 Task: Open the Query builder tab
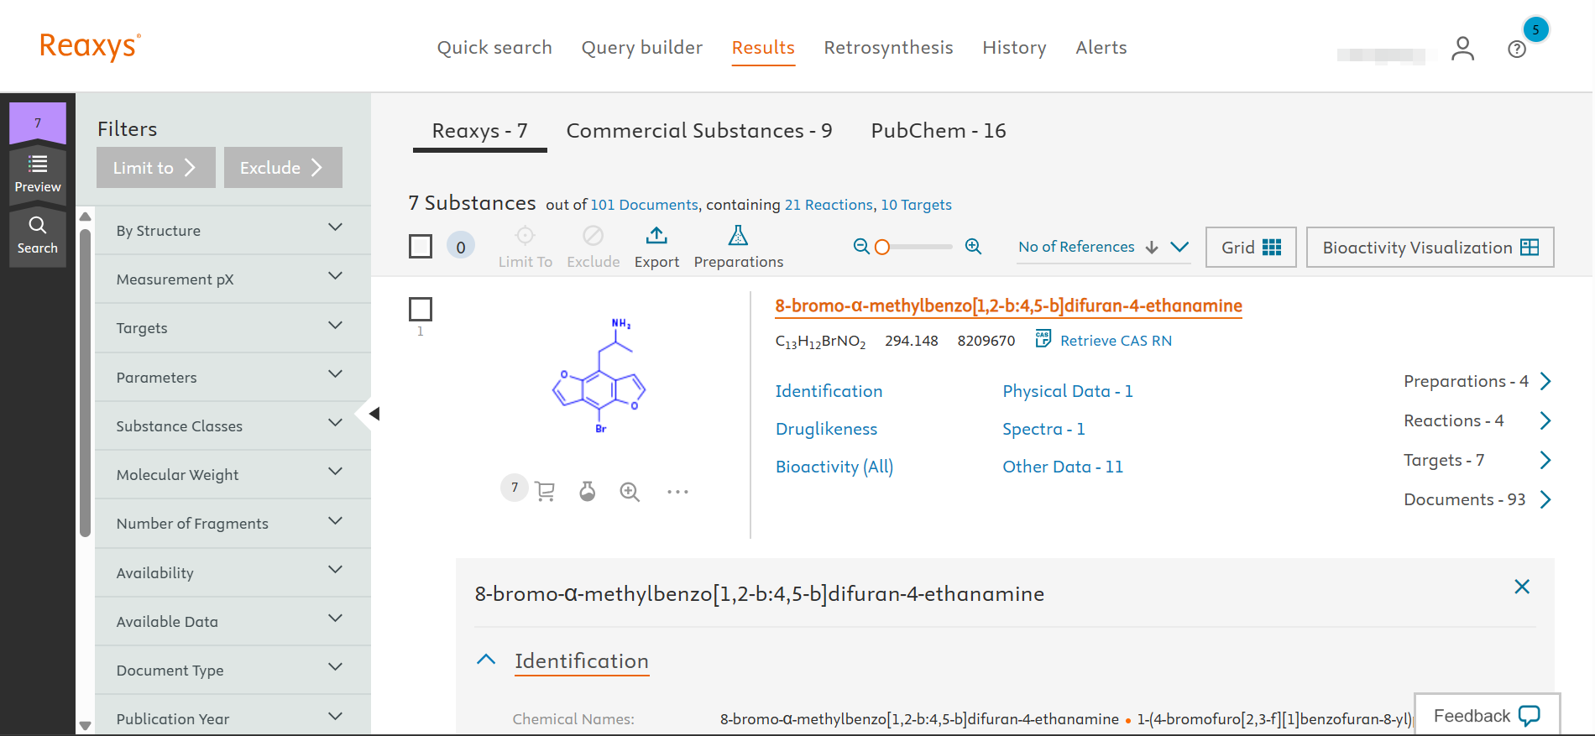click(642, 48)
